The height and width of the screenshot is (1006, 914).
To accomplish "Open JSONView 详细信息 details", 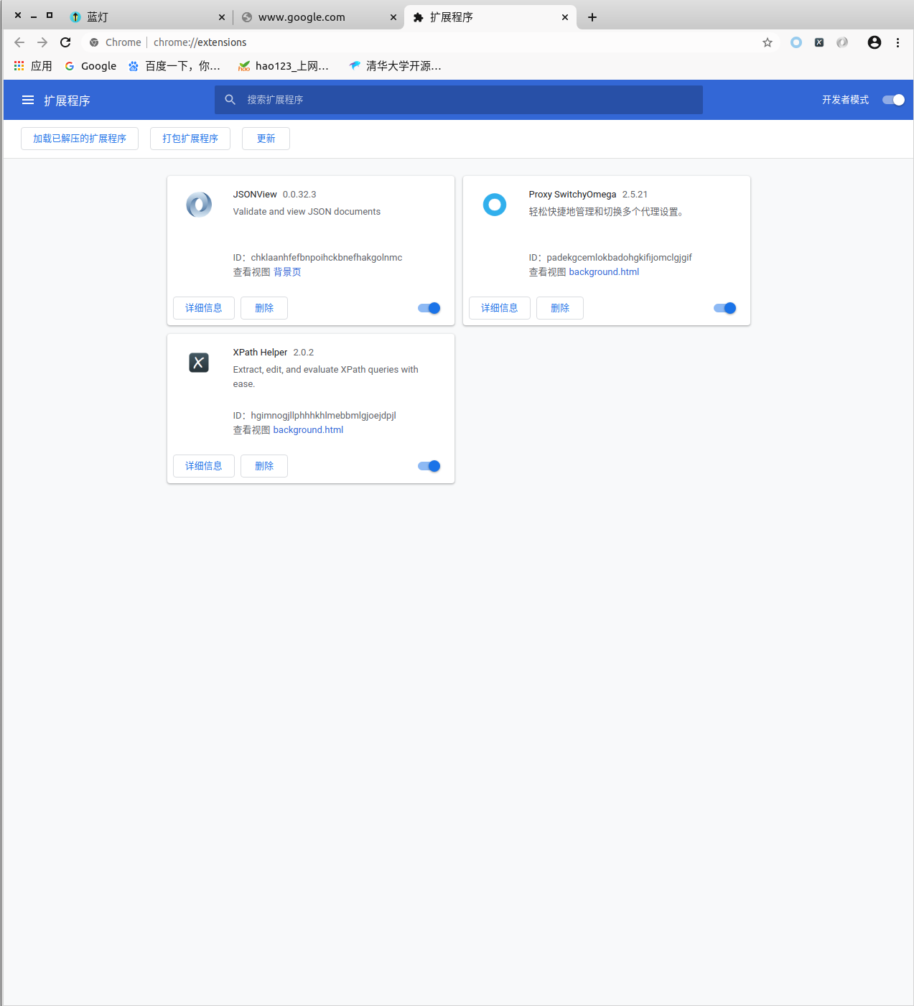I will (x=204, y=308).
